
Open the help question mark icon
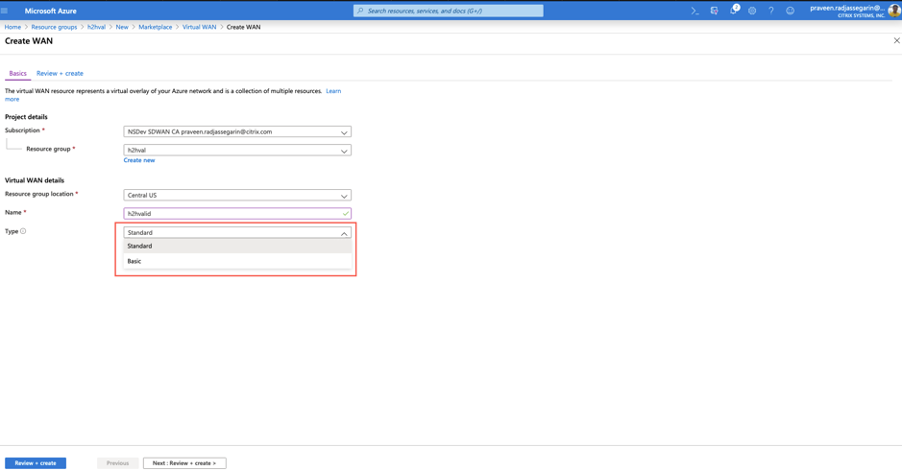tap(770, 11)
